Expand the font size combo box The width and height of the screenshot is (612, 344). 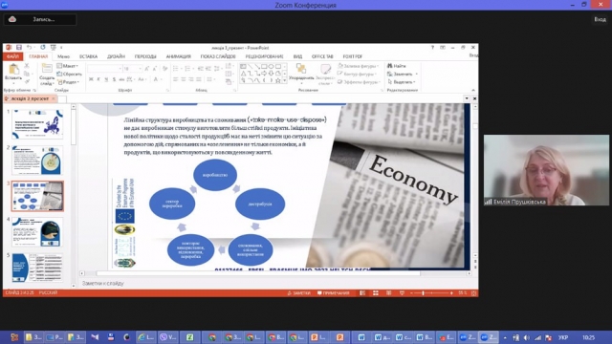pos(140,69)
